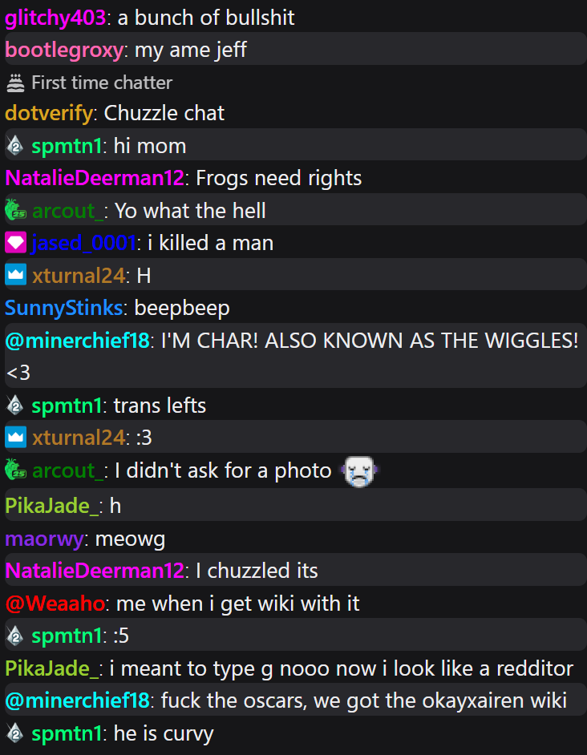This screenshot has width=587, height=755.
Task: Click the SunnyStinks username
Action: tap(63, 308)
